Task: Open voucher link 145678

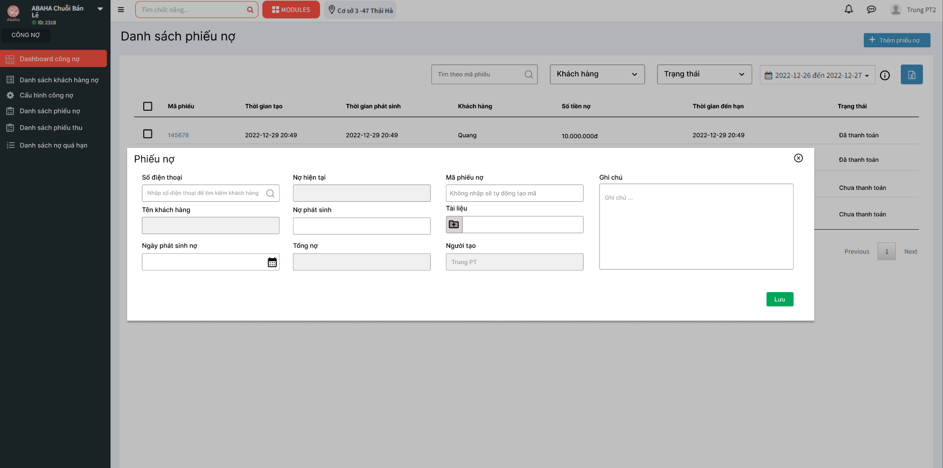Action: [x=178, y=135]
